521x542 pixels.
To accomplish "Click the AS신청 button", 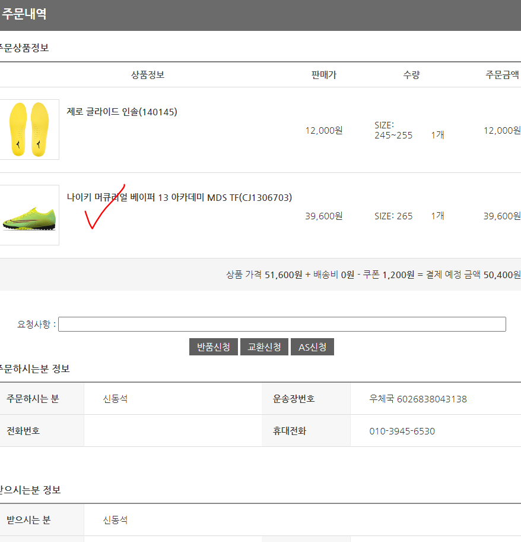I will point(312,346).
